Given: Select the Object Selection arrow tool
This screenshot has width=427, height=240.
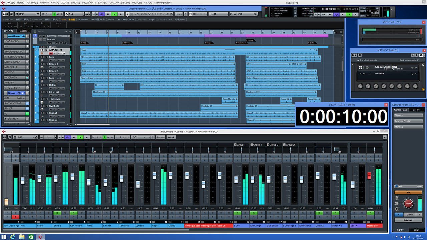Looking at the screenshot, I should [x=127, y=14].
